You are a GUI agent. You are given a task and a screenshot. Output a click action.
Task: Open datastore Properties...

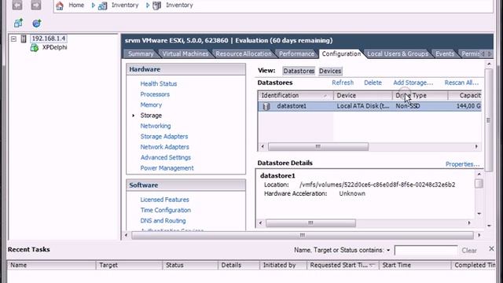(x=463, y=164)
